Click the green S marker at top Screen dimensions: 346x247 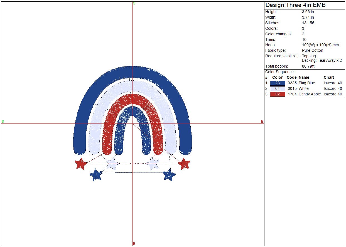[x=134, y=3]
